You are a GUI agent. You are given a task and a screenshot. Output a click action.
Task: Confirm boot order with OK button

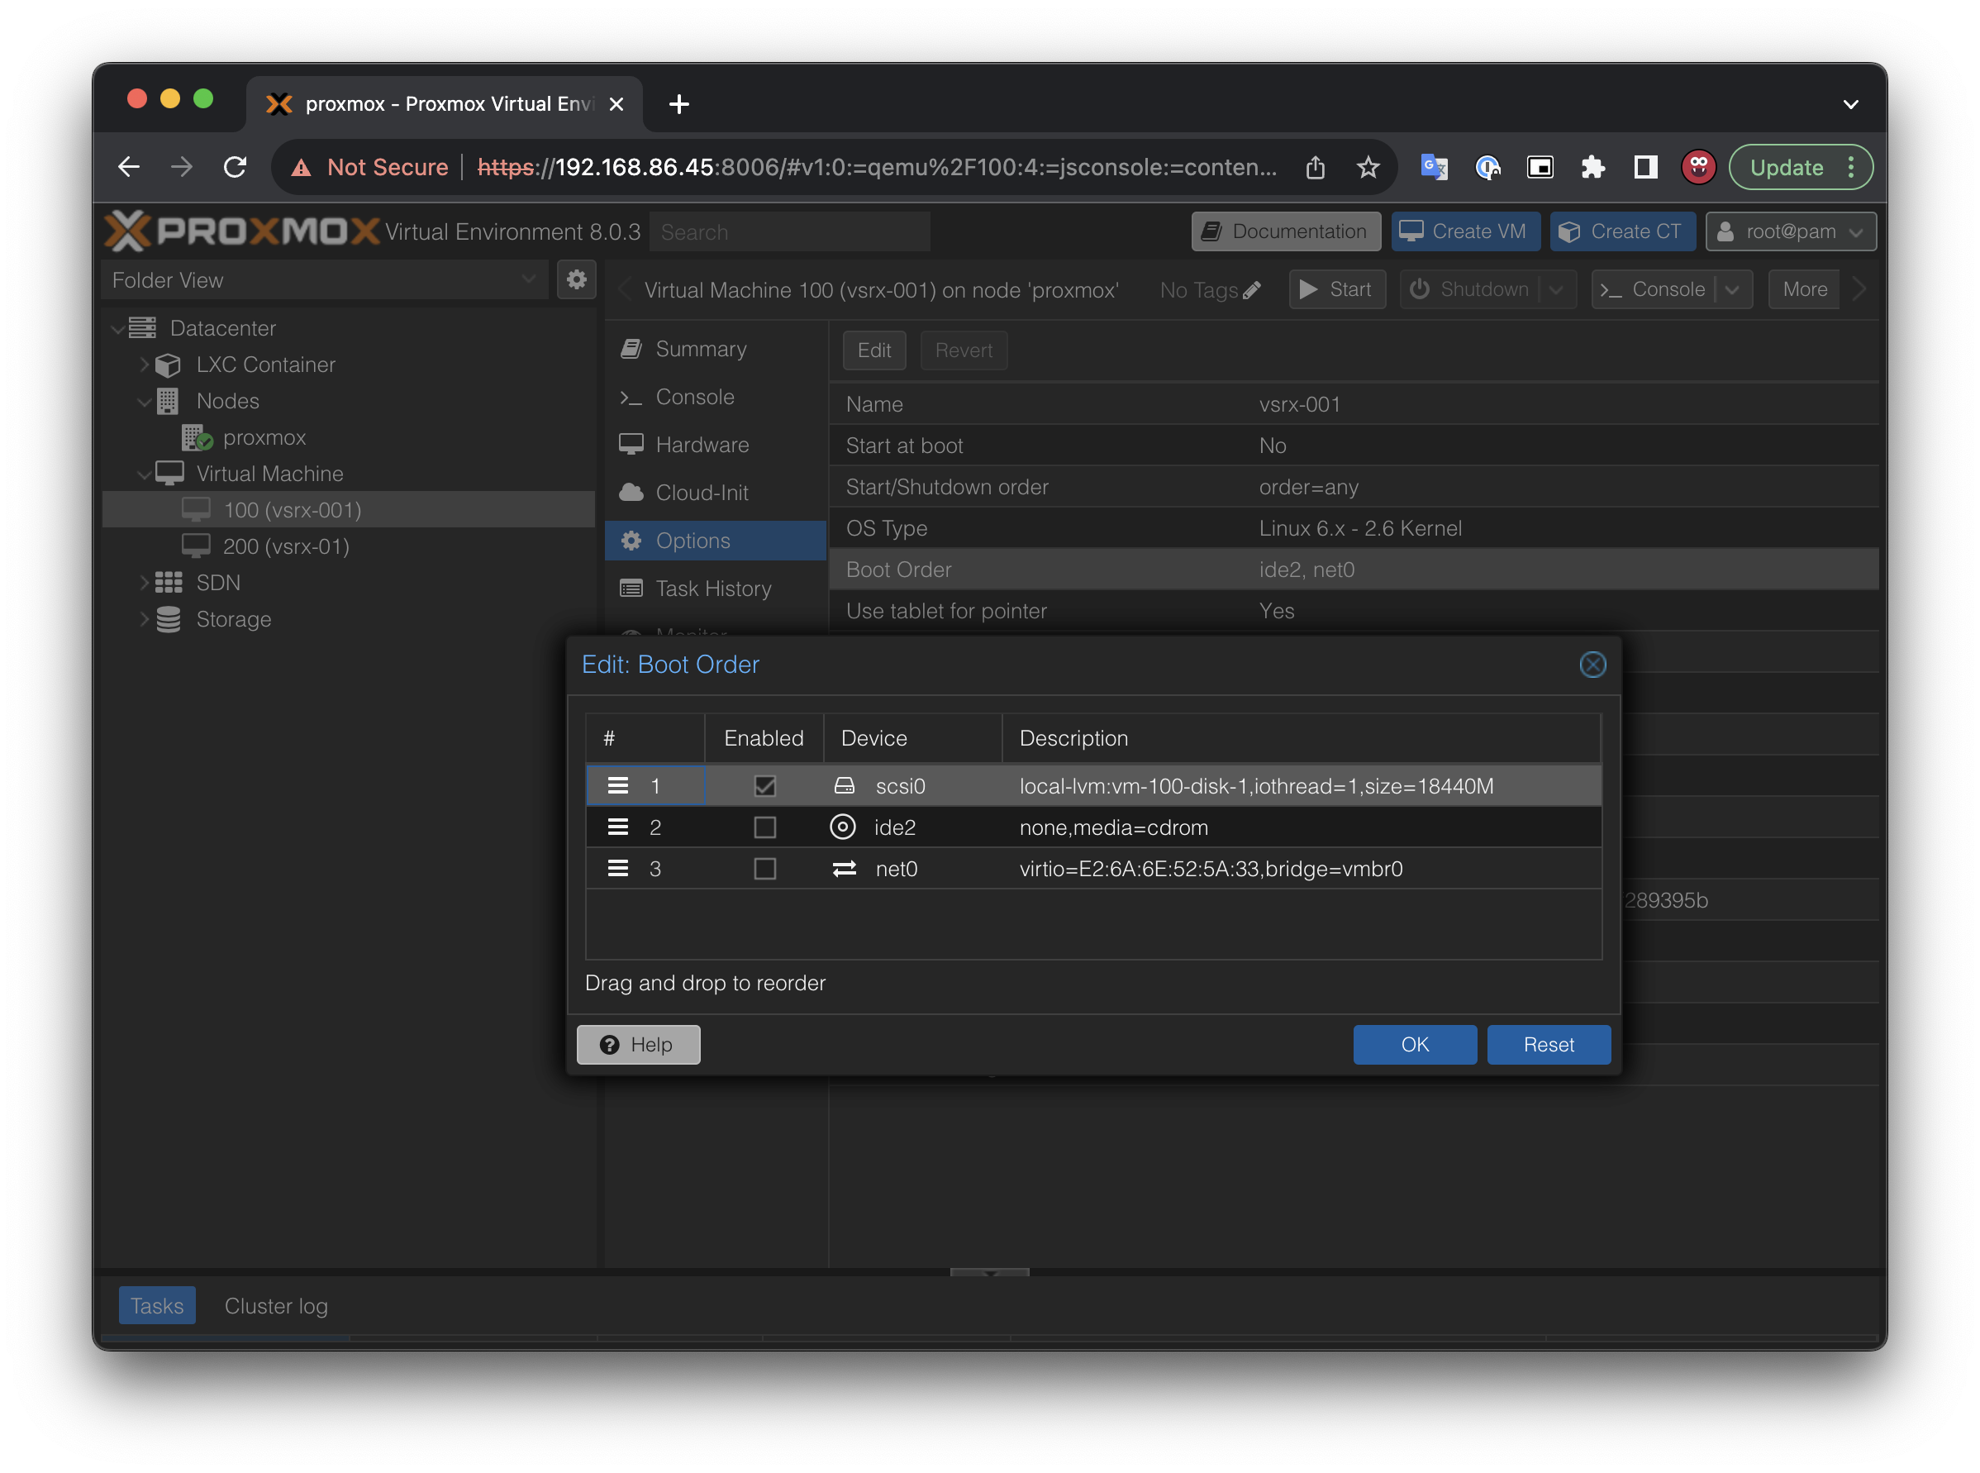(1414, 1044)
